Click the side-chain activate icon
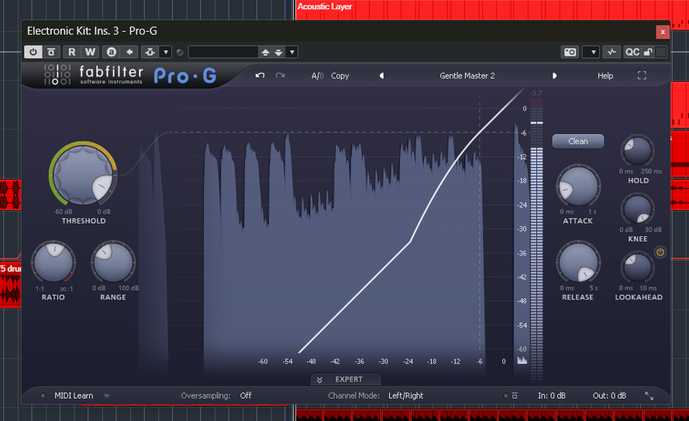The width and height of the screenshot is (689, 421). [x=150, y=52]
